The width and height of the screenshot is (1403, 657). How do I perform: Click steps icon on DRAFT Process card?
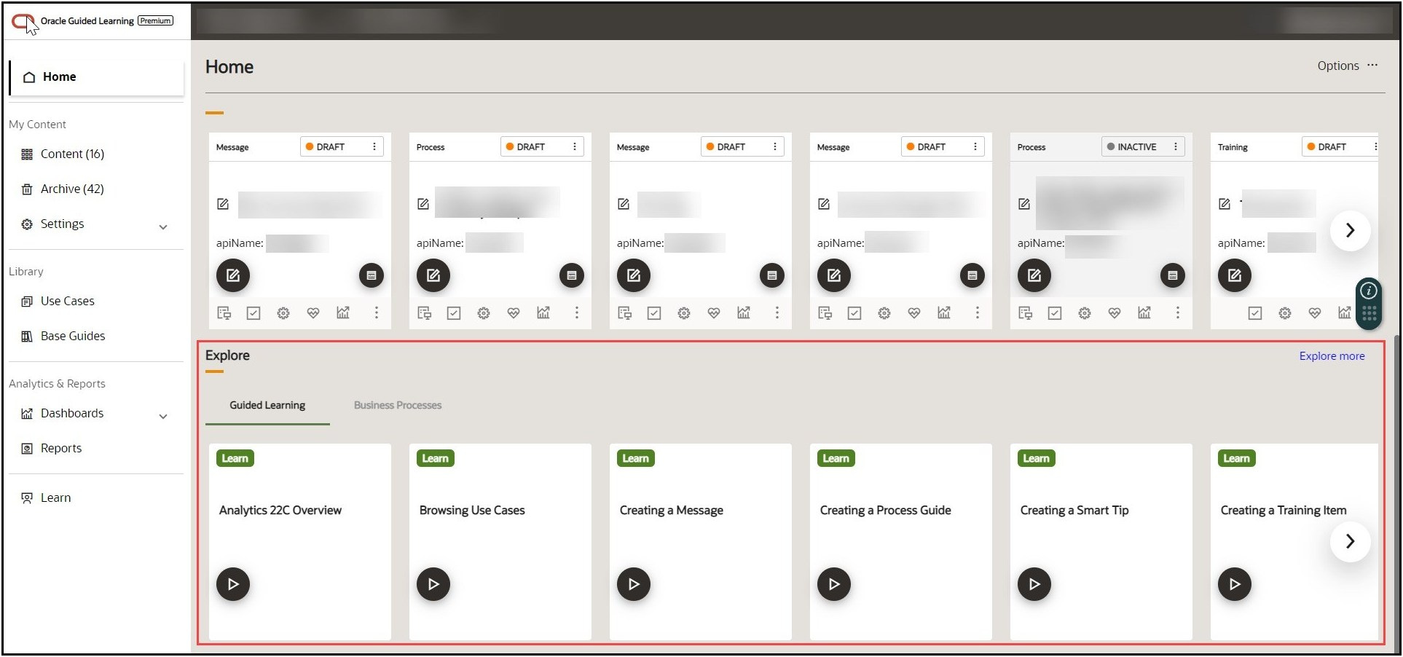pos(424,313)
